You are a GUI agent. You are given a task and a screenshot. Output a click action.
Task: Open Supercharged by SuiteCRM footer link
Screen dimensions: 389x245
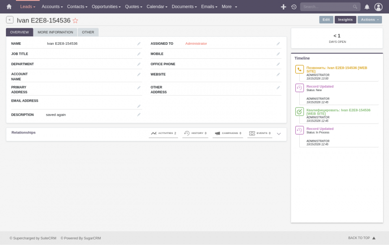(33, 238)
